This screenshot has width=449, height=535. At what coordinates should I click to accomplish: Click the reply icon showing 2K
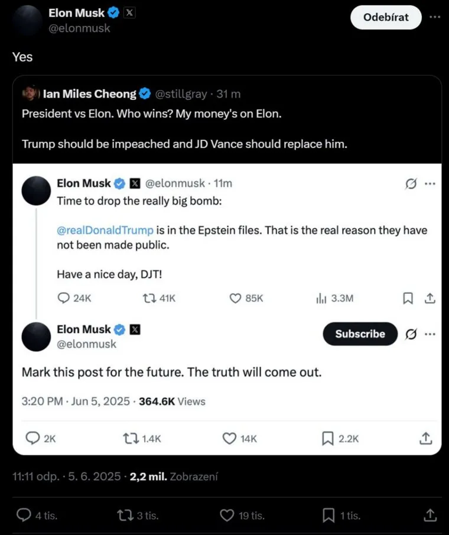point(32,438)
